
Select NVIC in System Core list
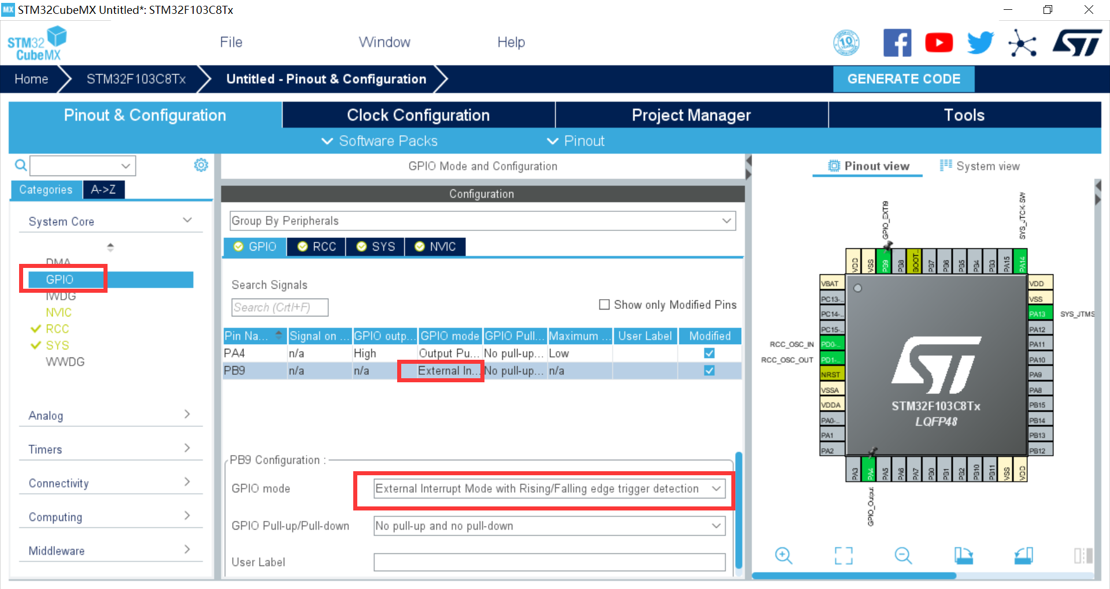click(58, 312)
